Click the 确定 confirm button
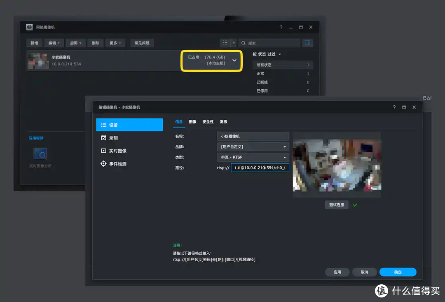The width and height of the screenshot is (445, 302). [x=397, y=272]
